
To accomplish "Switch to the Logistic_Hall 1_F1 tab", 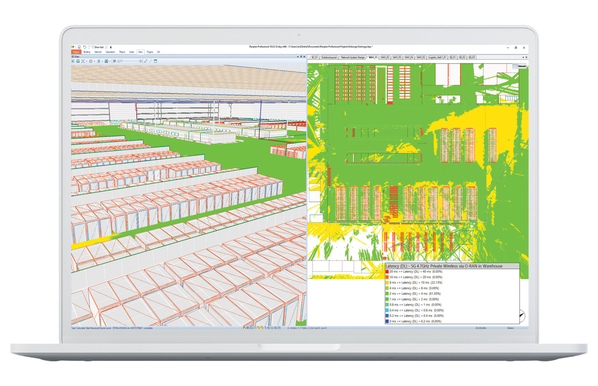I will coord(437,57).
